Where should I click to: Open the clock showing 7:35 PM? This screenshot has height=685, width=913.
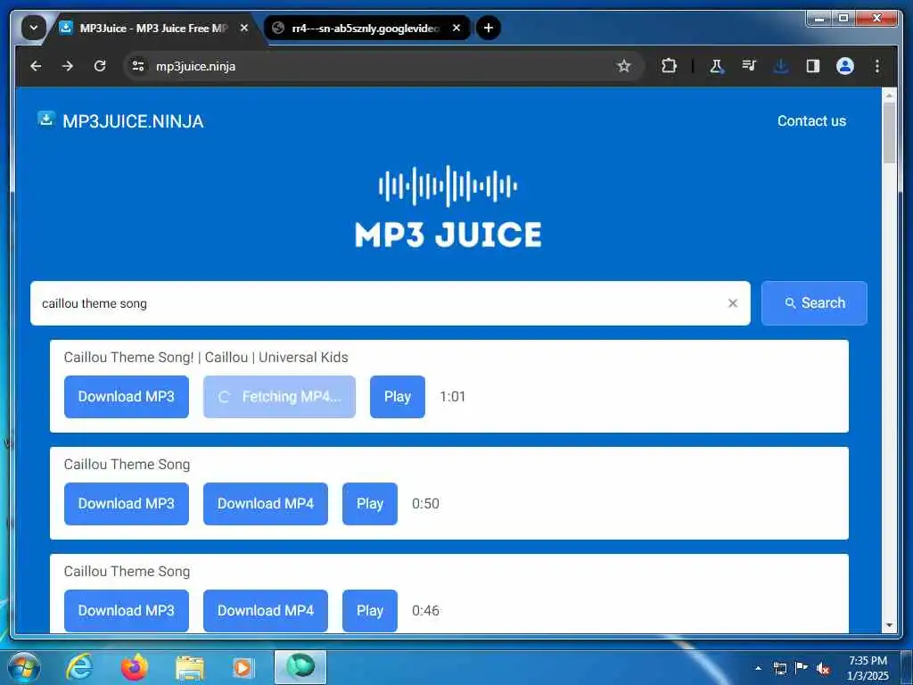(868, 668)
